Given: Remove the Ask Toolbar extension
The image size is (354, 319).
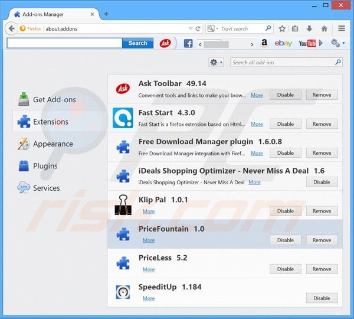Looking at the screenshot, I should click(322, 95).
